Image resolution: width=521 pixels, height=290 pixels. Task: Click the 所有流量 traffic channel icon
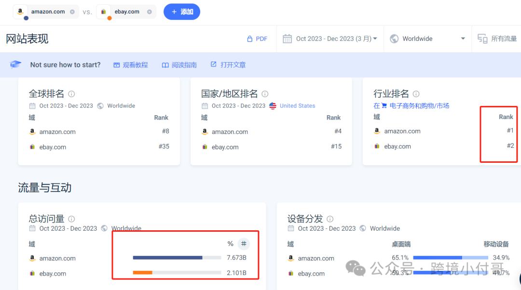coord(482,39)
